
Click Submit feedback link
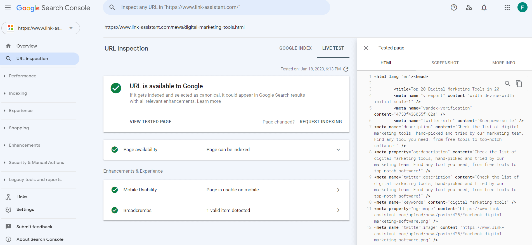click(x=34, y=227)
